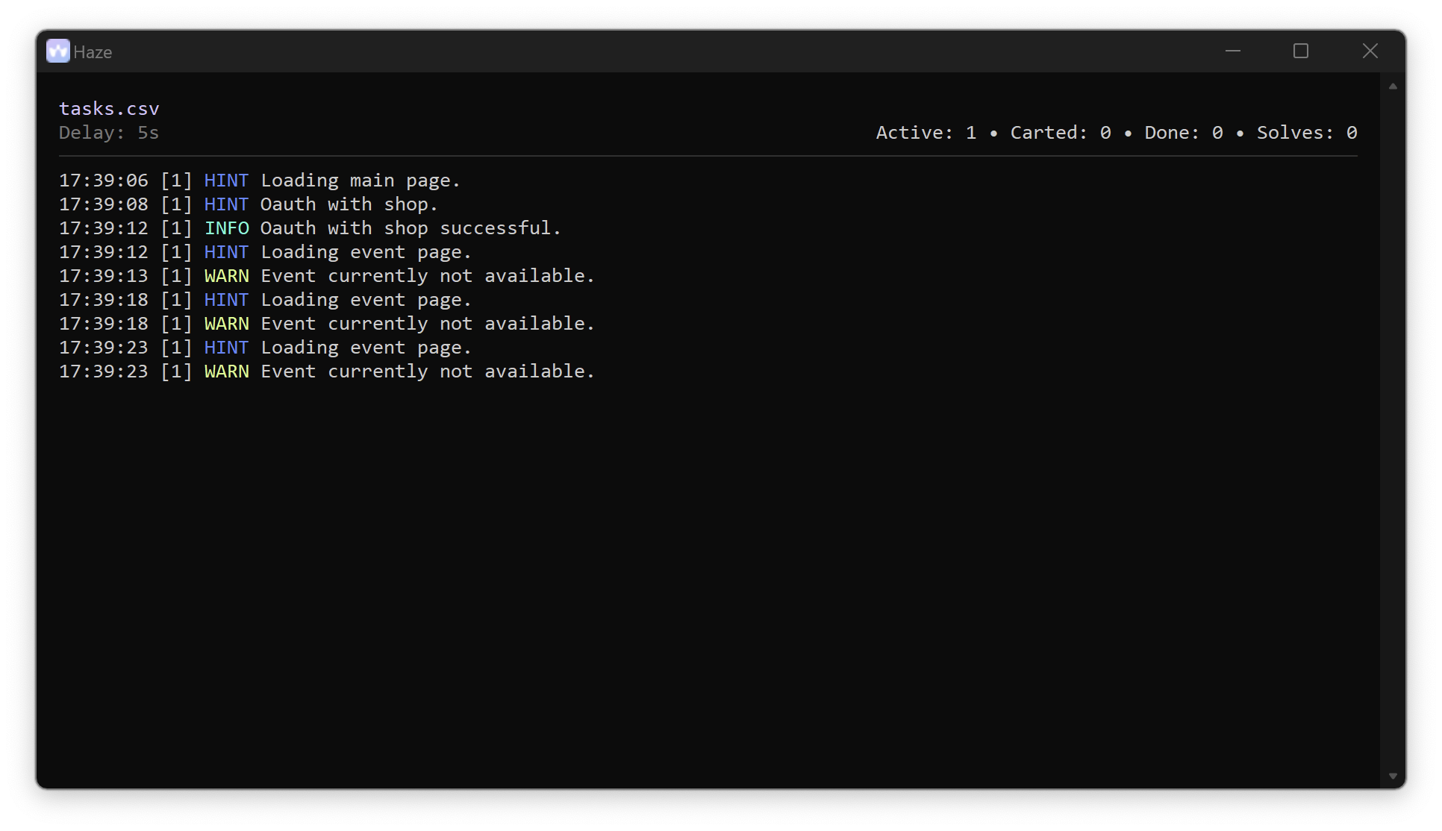
Task: Select the 17:39:18 WARN Event not available line
Action: (327, 324)
